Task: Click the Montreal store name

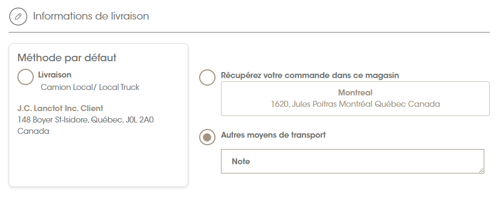Action: [x=355, y=93]
